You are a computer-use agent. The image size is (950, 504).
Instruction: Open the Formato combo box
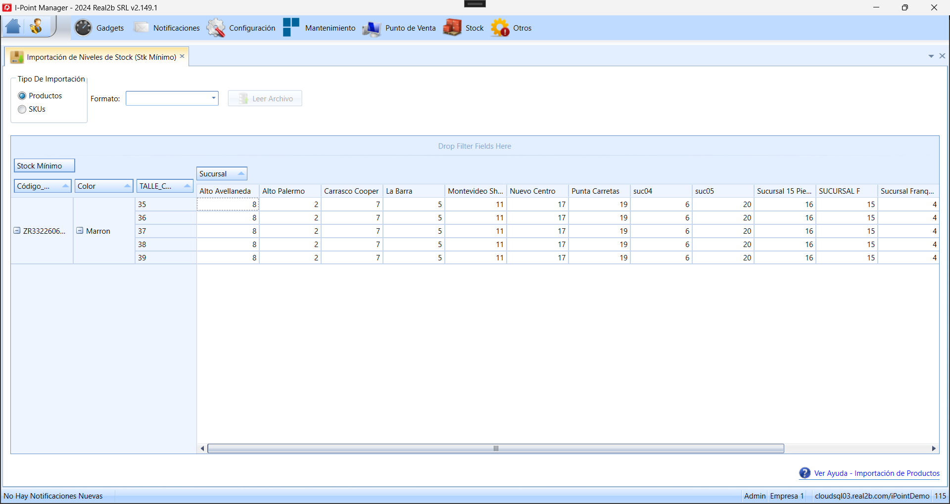pyautogui.click(x=172, y=98)
